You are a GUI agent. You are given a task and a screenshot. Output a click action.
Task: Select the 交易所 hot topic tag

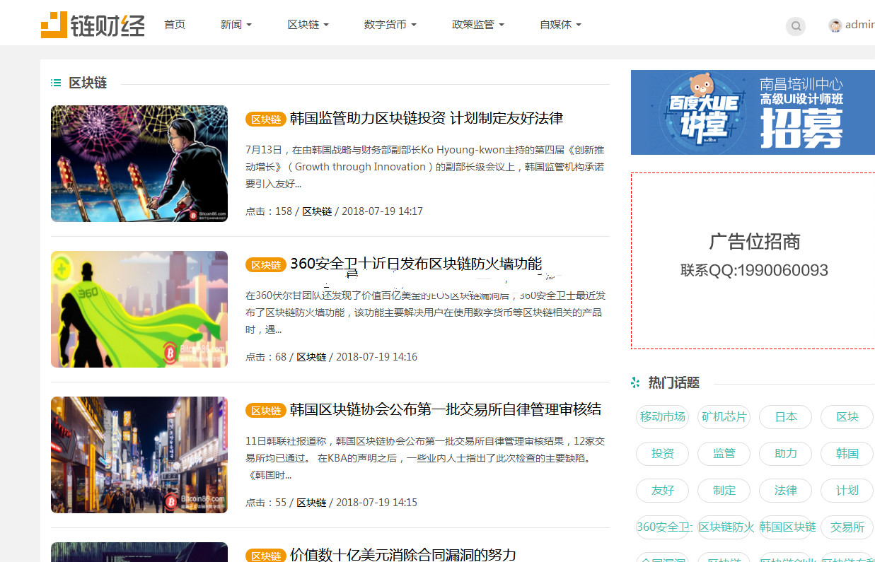(847, 527)
